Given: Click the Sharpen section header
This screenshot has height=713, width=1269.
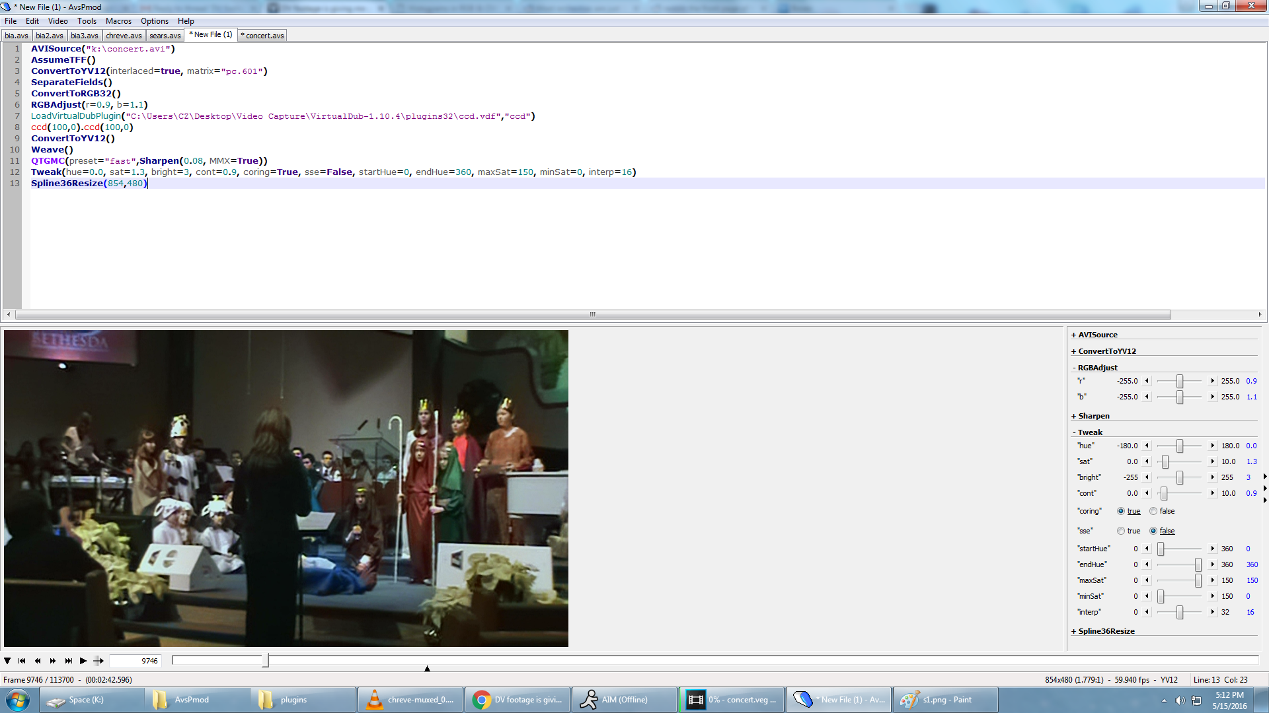Looking at the screenshot, I should [1093, 416].
